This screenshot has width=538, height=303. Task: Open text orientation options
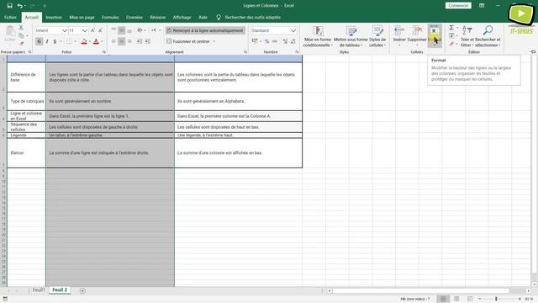tap(140, 30)
